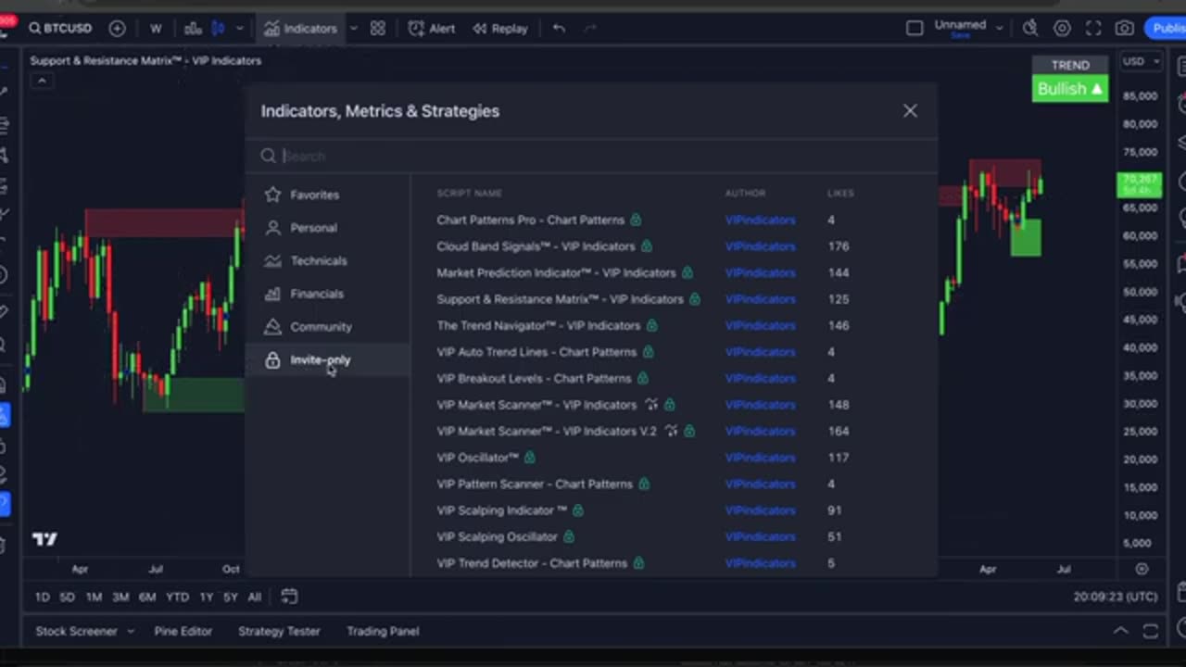Open the go-to-date calendar icon
1186x667 pixels.
289,597
